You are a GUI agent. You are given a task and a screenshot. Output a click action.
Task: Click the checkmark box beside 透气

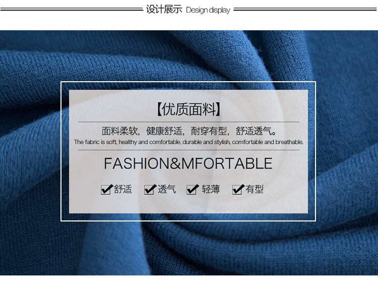[150, 189]
